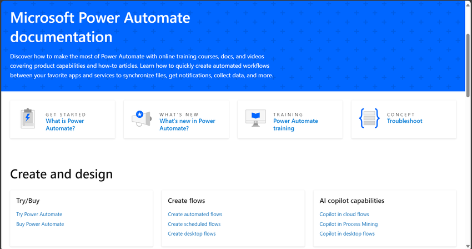Click the 'Discover how to make the most' paragraph
472x249 pixels.
click(142, 66)
